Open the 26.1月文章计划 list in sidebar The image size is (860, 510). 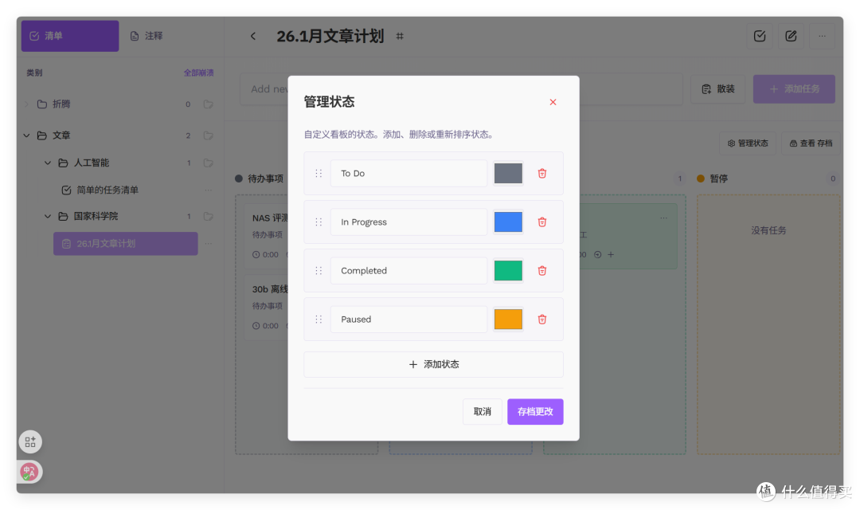coord(126,244)
